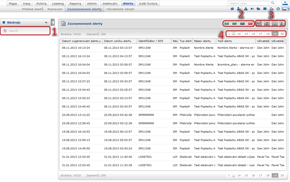Toggle sound with the speaker icon
The width and height of the screenshot is (290, 182).
point(252,9)
